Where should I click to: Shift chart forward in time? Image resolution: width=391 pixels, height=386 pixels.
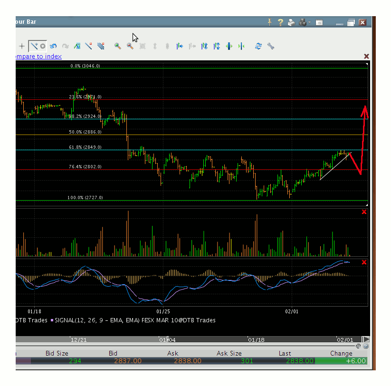(180, 46)
